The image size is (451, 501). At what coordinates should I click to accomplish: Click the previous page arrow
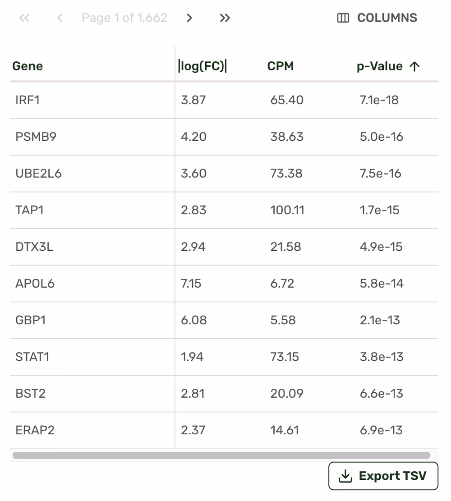tap(60, 18)
